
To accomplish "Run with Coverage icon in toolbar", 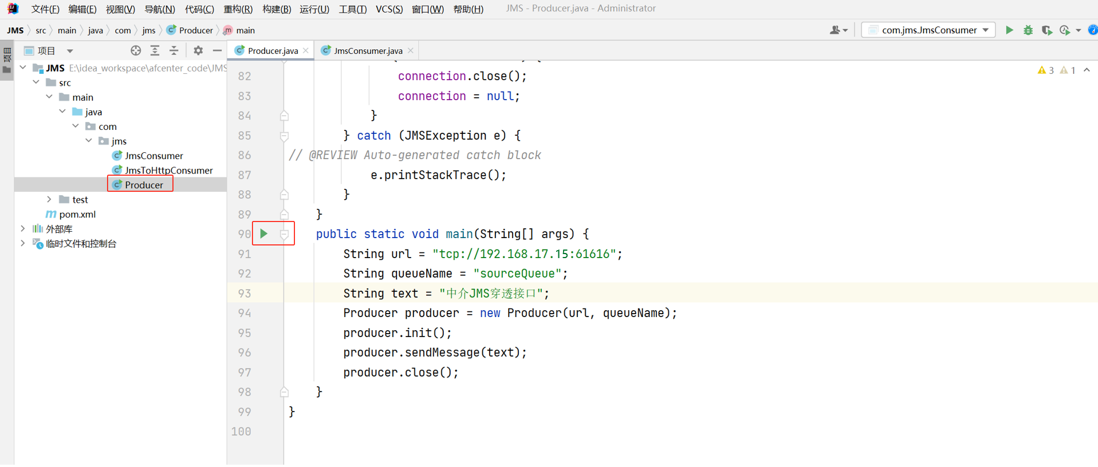I will (1046, 30).
